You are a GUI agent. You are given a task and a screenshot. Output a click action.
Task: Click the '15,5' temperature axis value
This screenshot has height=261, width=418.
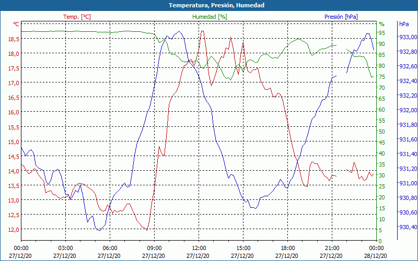coord(14,127)
